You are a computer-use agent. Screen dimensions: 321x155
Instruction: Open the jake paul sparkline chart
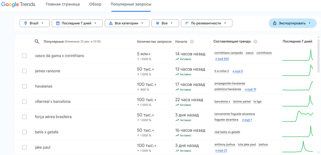coord(298,147)
